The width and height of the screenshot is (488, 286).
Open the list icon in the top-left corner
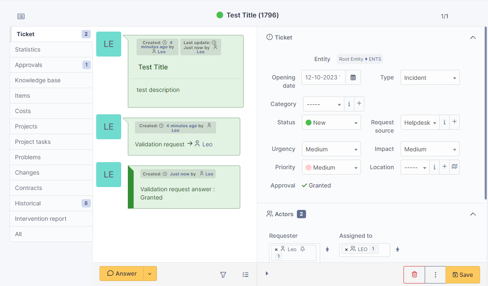click(x=21, y=16)
